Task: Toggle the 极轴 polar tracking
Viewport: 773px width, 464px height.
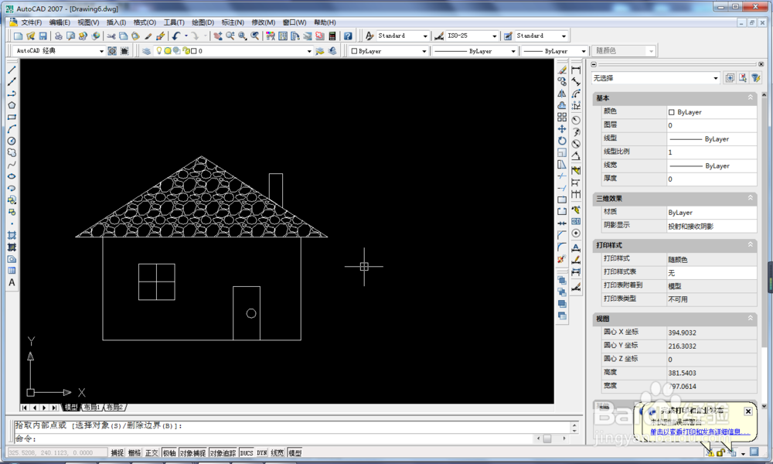Action: point(169,452)
